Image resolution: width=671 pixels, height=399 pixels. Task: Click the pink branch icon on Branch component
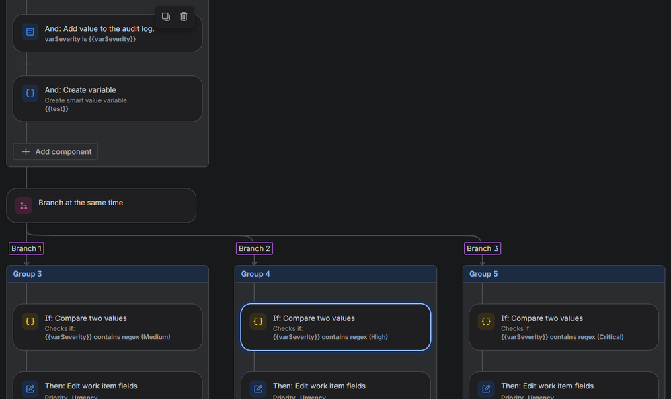click(24, 205)
